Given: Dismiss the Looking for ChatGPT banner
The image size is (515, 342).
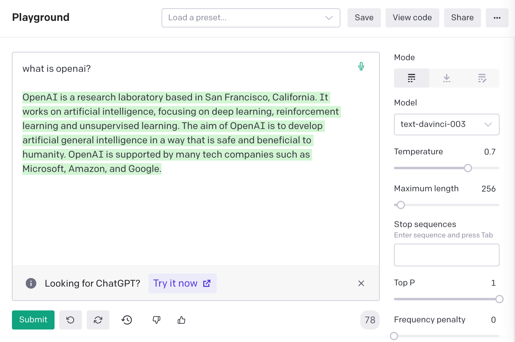Looking at the screenshot, I should (x=361, y=283).
